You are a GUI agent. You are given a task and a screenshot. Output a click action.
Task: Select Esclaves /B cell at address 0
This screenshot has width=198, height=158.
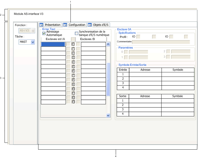[93, 44]
